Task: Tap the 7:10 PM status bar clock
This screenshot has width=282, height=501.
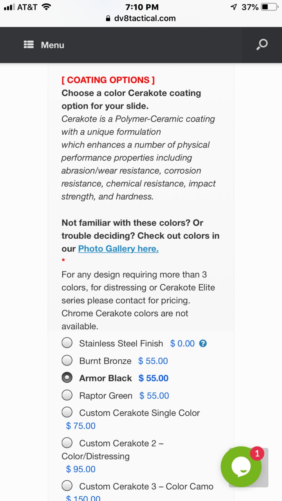Action: pyautogui.click(x=142, y=7)
